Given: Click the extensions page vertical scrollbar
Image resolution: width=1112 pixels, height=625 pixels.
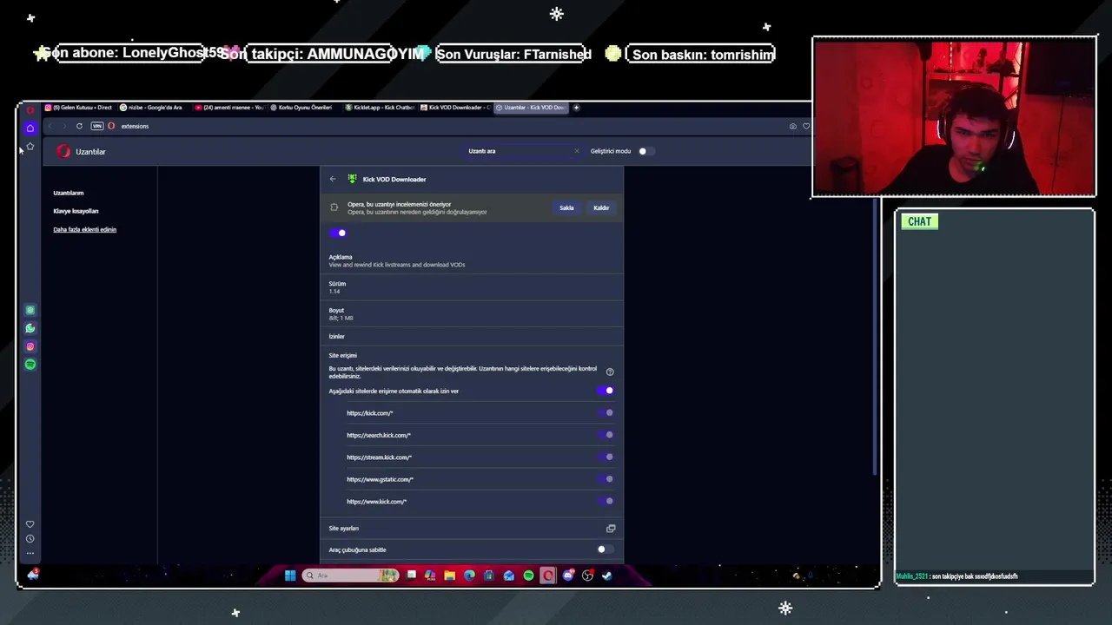Looking at the screenshot, I should [x=875, y=337].
